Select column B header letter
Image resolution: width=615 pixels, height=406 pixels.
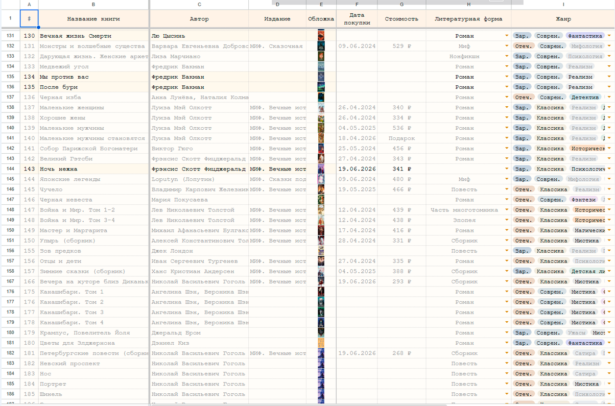coord(93,4)
